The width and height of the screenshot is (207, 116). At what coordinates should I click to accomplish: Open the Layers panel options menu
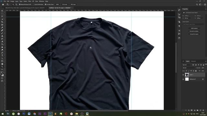click(x=206, y=61)
